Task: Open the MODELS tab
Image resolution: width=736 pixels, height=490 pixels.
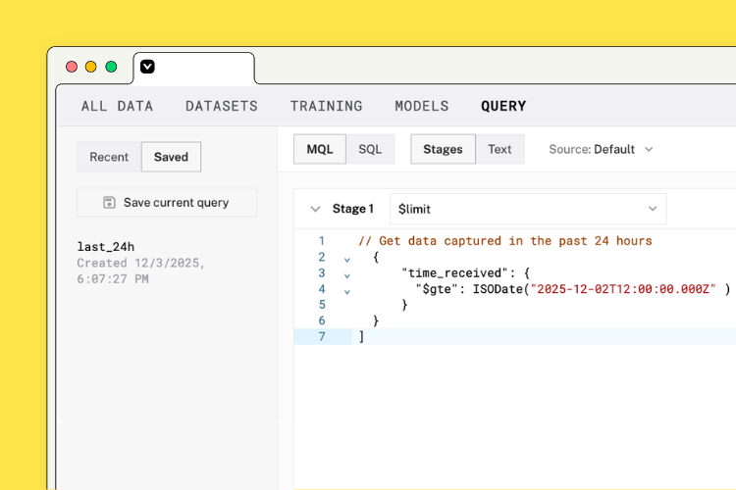Action: pyautogui.click(x=422, y=106)
